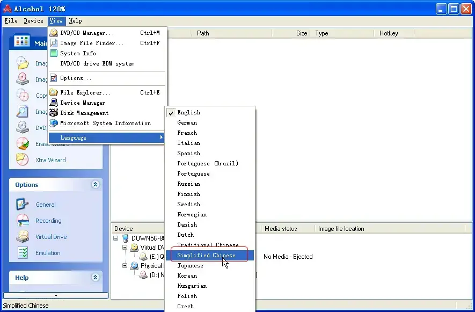Viewport: 475px width, 312px height.
Task: Open DVD/CD Manager from View menu
Action: (107, 33)
